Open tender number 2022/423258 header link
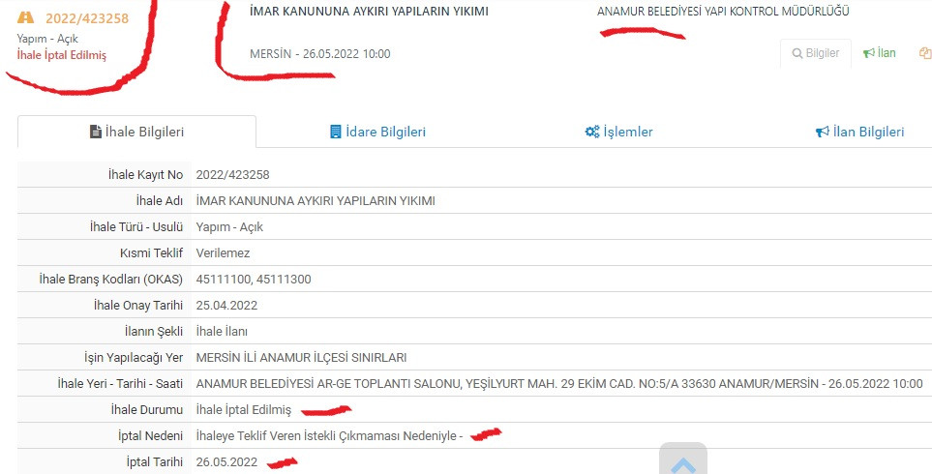This screenshot has height=474, width=932. click(87, 18)
